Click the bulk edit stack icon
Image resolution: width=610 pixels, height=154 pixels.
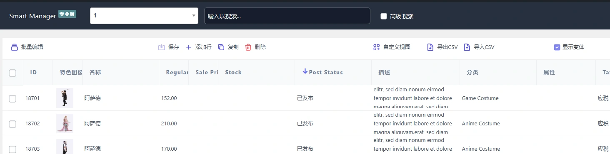pyautogui.click(x=15, y=47)
